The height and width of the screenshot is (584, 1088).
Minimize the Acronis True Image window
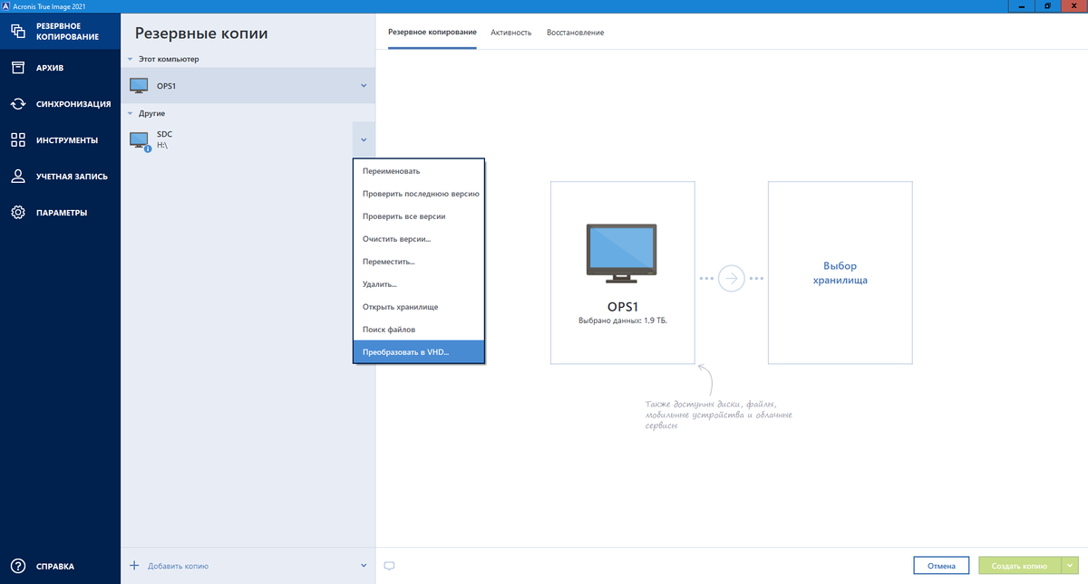tap(1024, 5)
